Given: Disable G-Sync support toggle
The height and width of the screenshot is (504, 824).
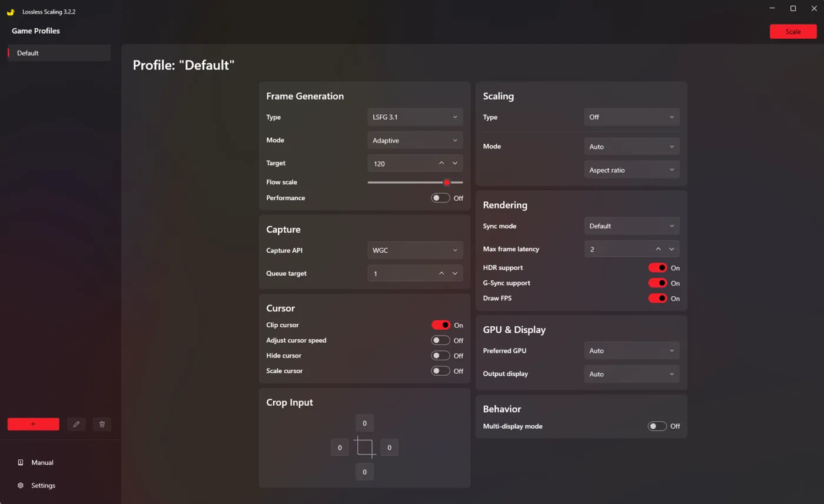Looking at the screenshot, I should 657,283.
